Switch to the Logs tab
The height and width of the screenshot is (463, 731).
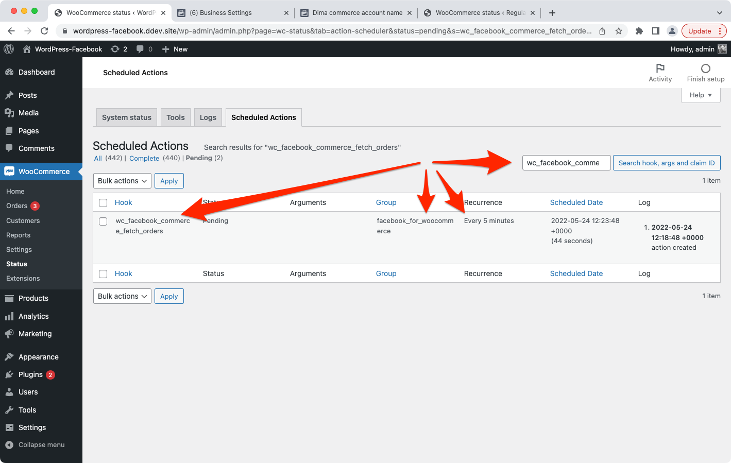click(x=208, y=117)
